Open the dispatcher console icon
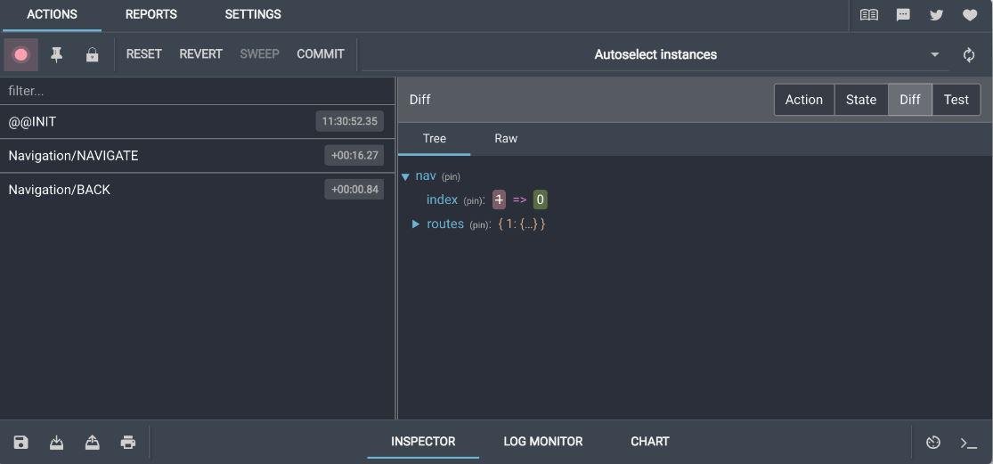This screenshot has width=993, height=464. click(x=968, y=443)
